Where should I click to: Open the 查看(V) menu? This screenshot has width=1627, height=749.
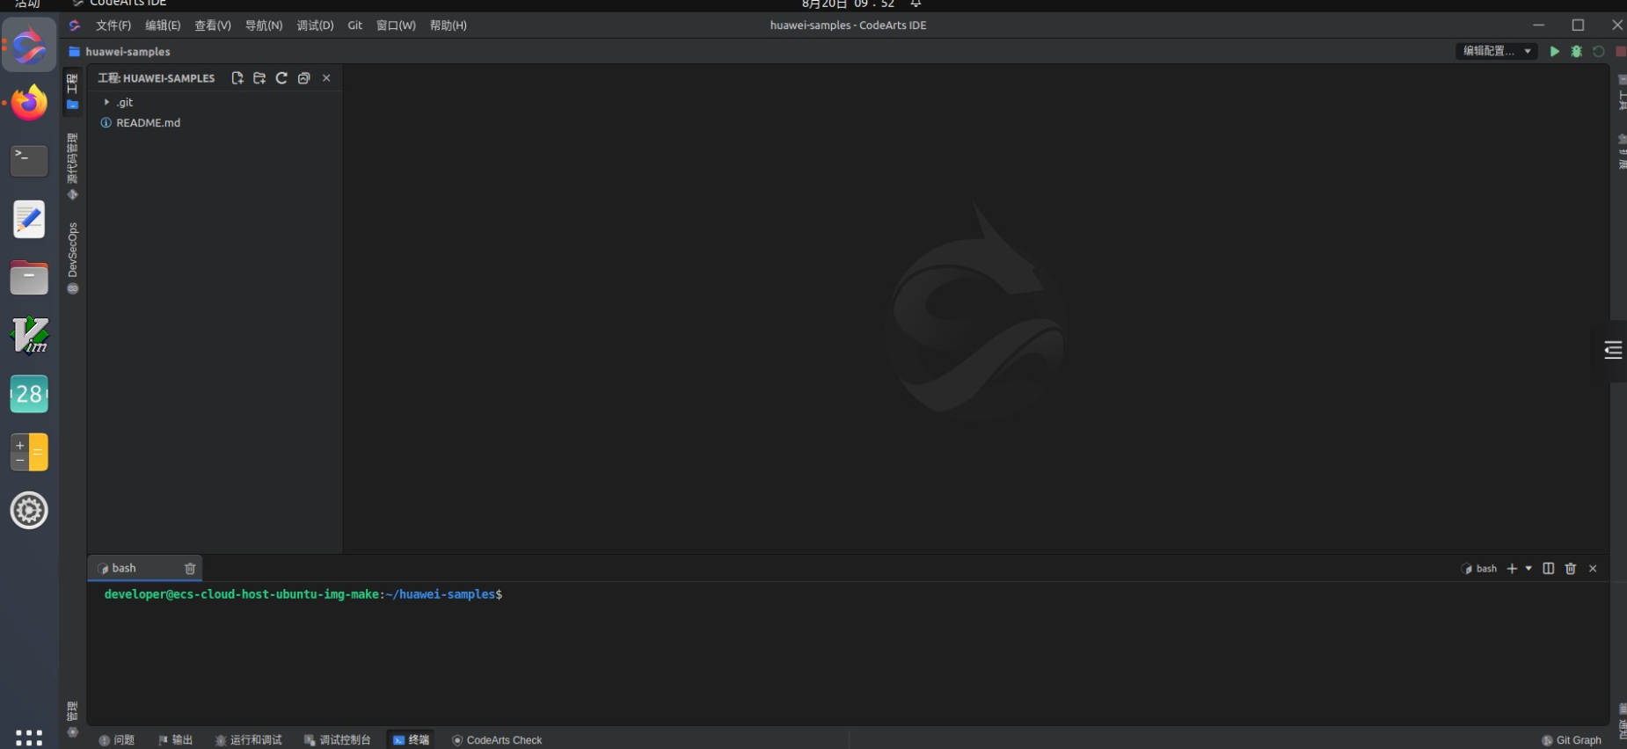[213, 25]
